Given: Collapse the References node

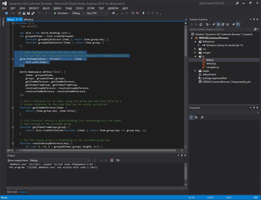Looking at the screenshot, I should [195, 42].
